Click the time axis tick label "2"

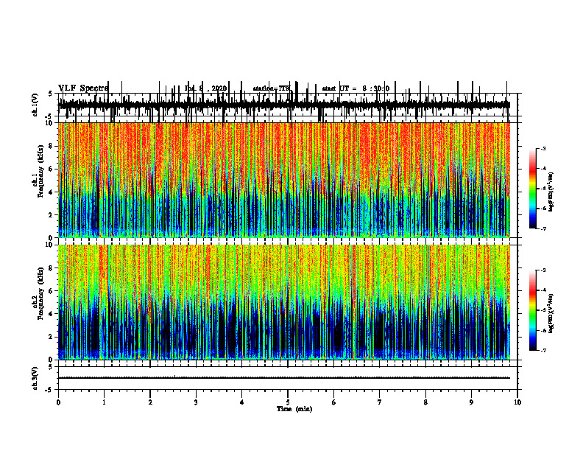pyautogui.click(x=150, y=402)
